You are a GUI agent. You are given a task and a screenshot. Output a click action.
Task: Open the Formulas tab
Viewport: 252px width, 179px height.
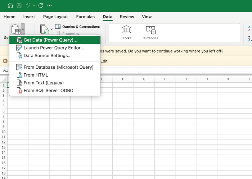(x=85, y=17)
